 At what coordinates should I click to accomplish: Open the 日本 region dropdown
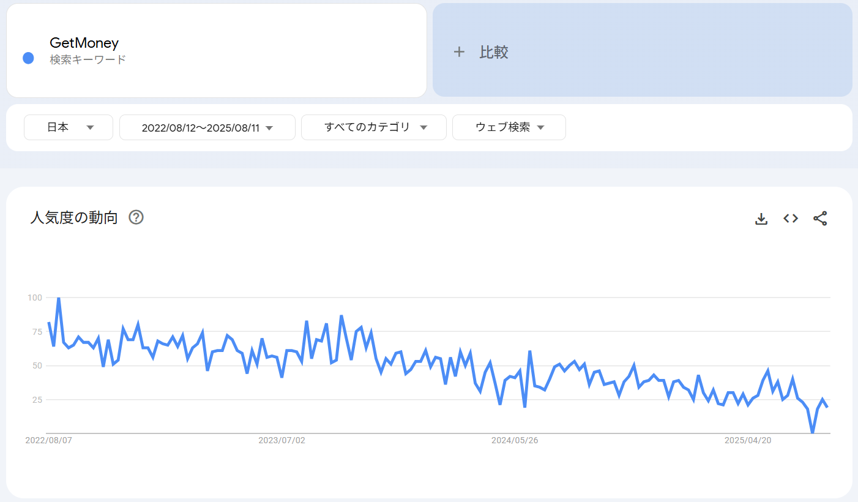click(x=69, y=127)
